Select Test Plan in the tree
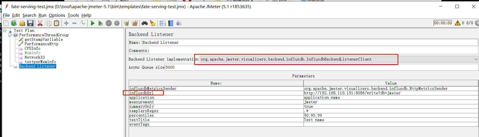Screen dimensions: 479x137 point(24,30)
